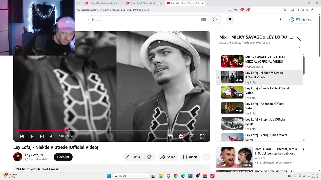This screenshot has width=321, height=180.
Task: Save video using the Uložit button
Action: coord(190,157)
